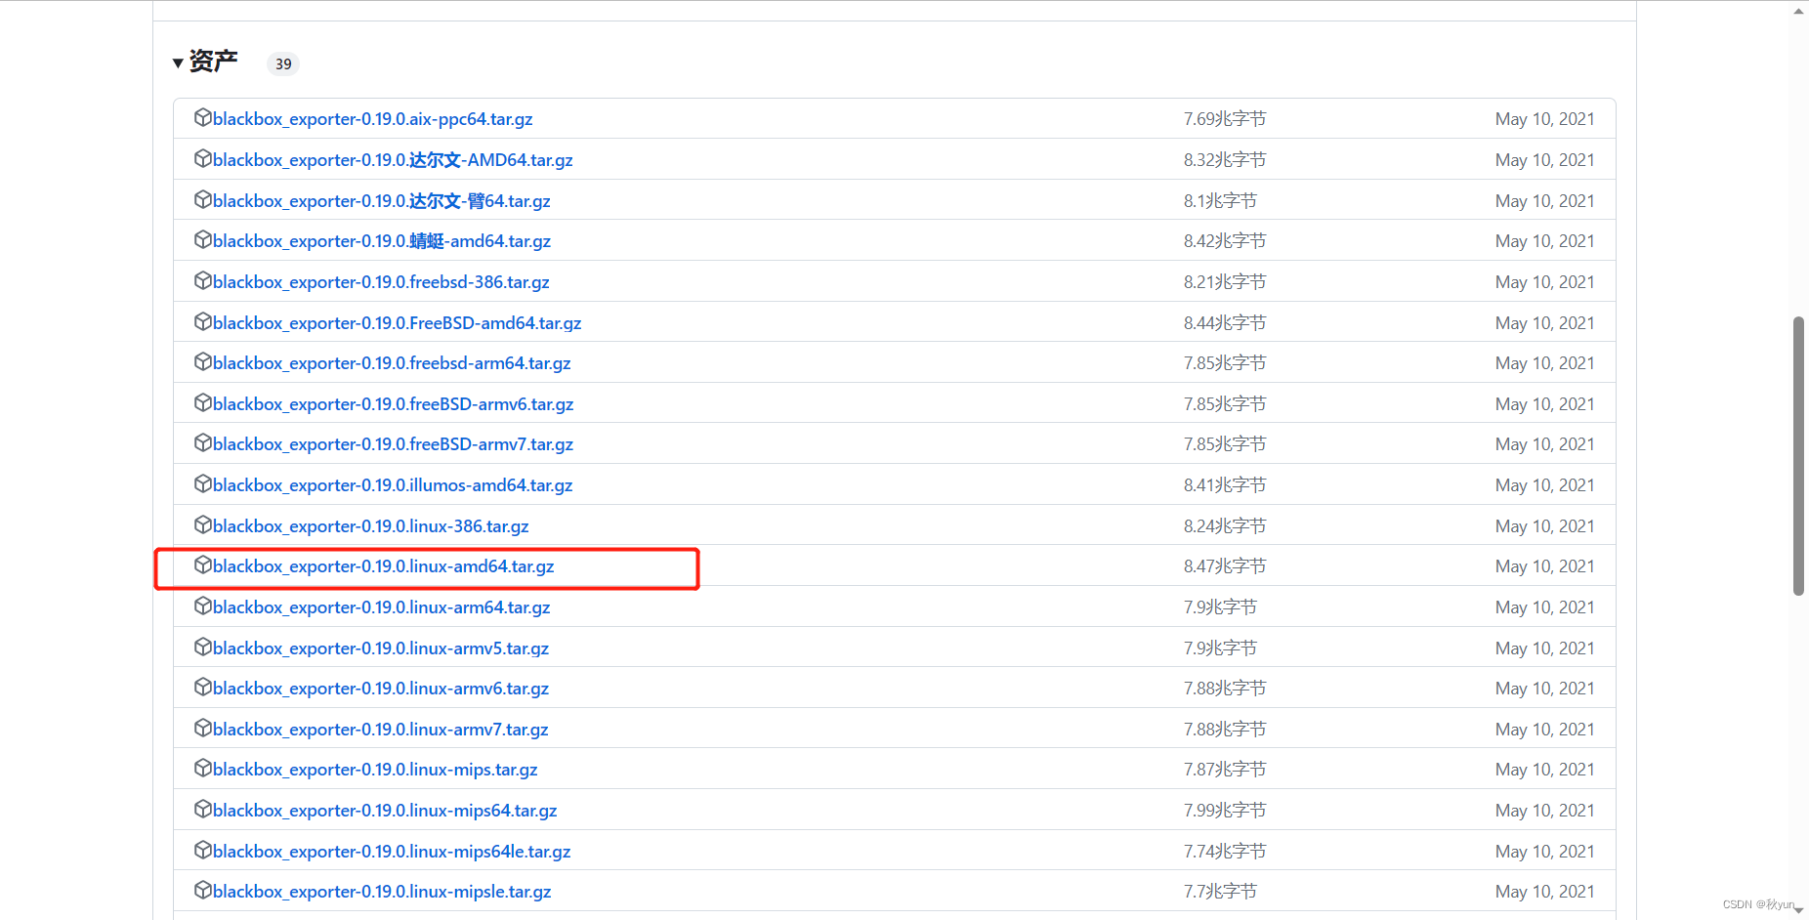This screenshot has height=920, width=1809.
Task: Click package icon beside linux-arm64.tar.gz
Action: [203, 606]
